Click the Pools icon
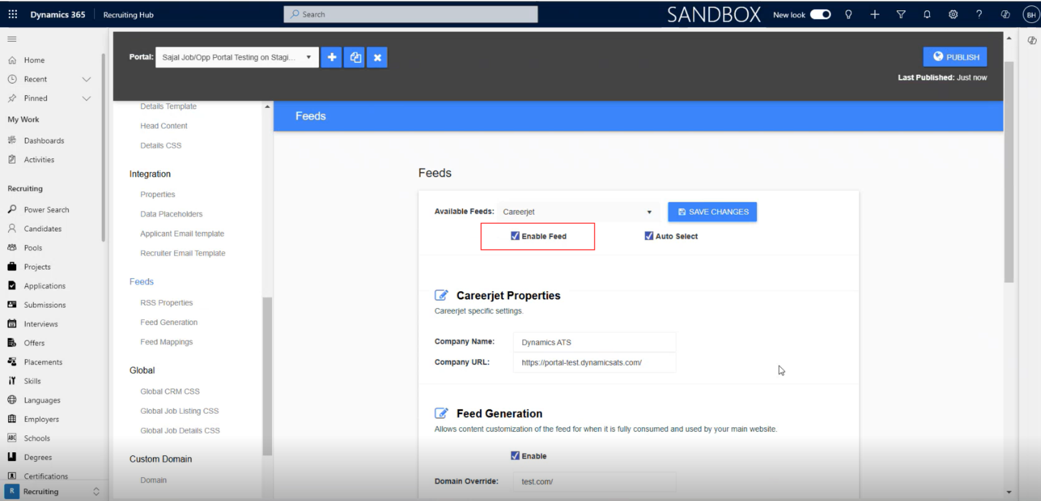The height and width of the screenshot is (501, 1041). [x=12, y=247]
